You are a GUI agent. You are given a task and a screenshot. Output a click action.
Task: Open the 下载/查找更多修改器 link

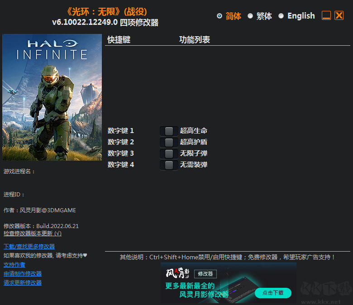(x=29, y=247)
